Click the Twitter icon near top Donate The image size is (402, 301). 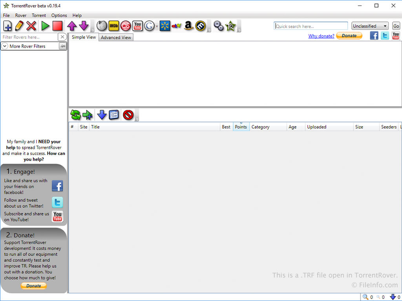tap(385, 36)
